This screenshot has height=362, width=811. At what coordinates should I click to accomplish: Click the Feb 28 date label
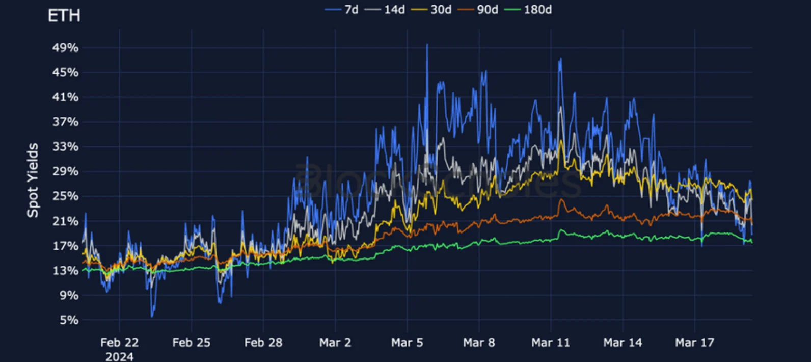[263, 343]
